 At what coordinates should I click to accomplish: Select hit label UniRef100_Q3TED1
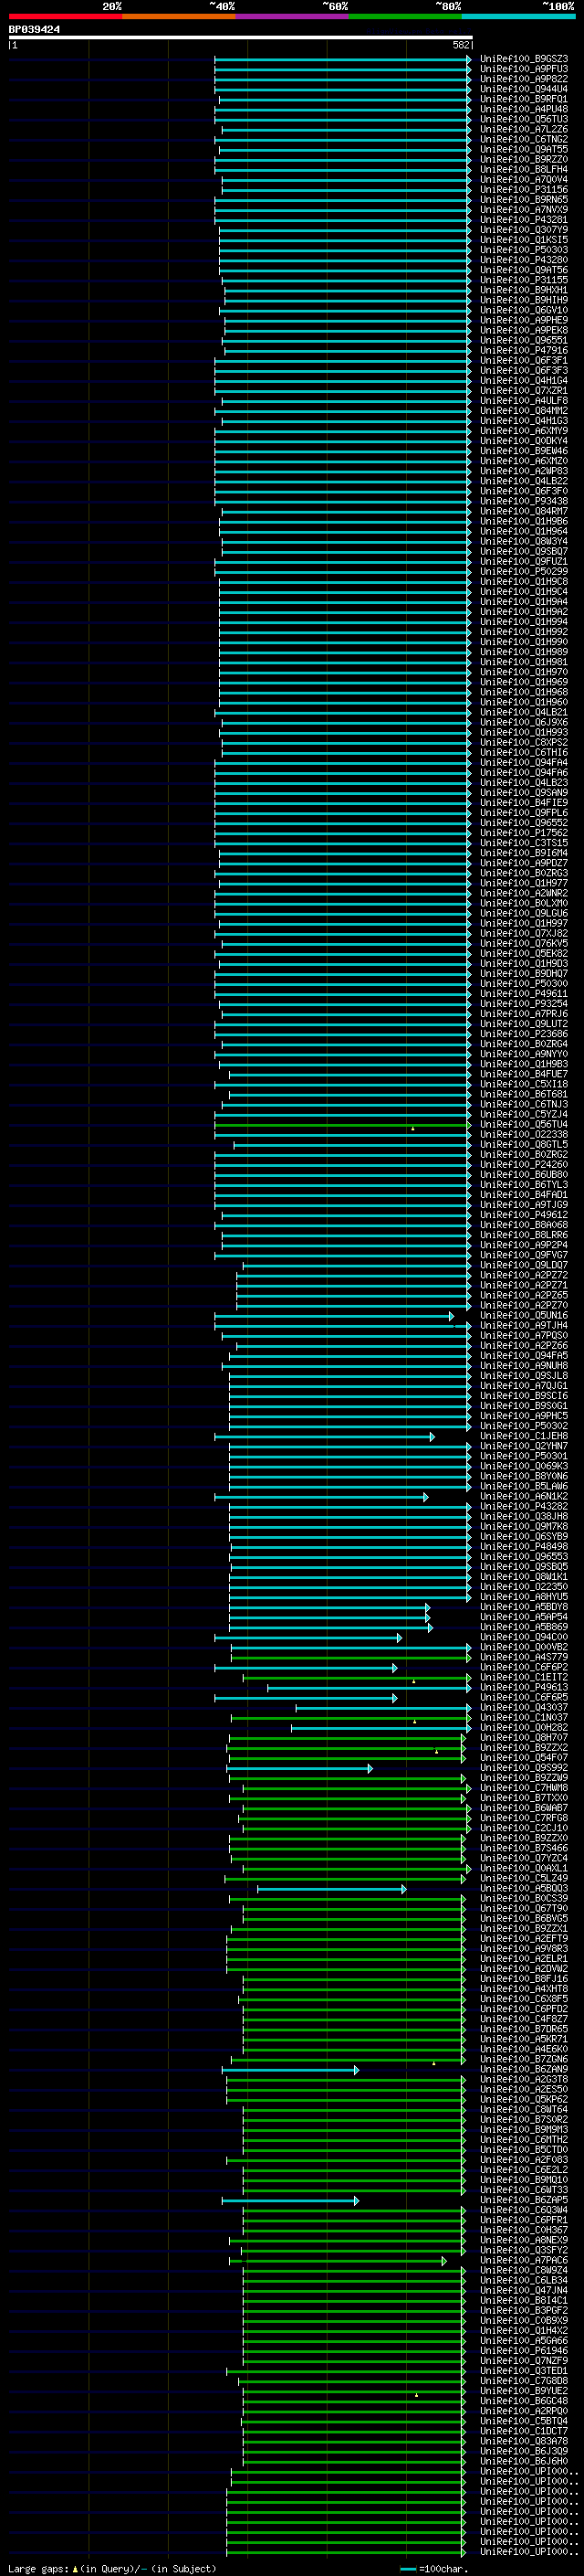click(x=524, y=2370)
